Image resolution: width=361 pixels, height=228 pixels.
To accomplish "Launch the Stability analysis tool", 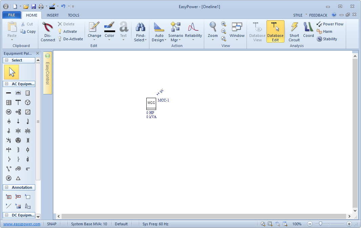I will click(327, 39).
